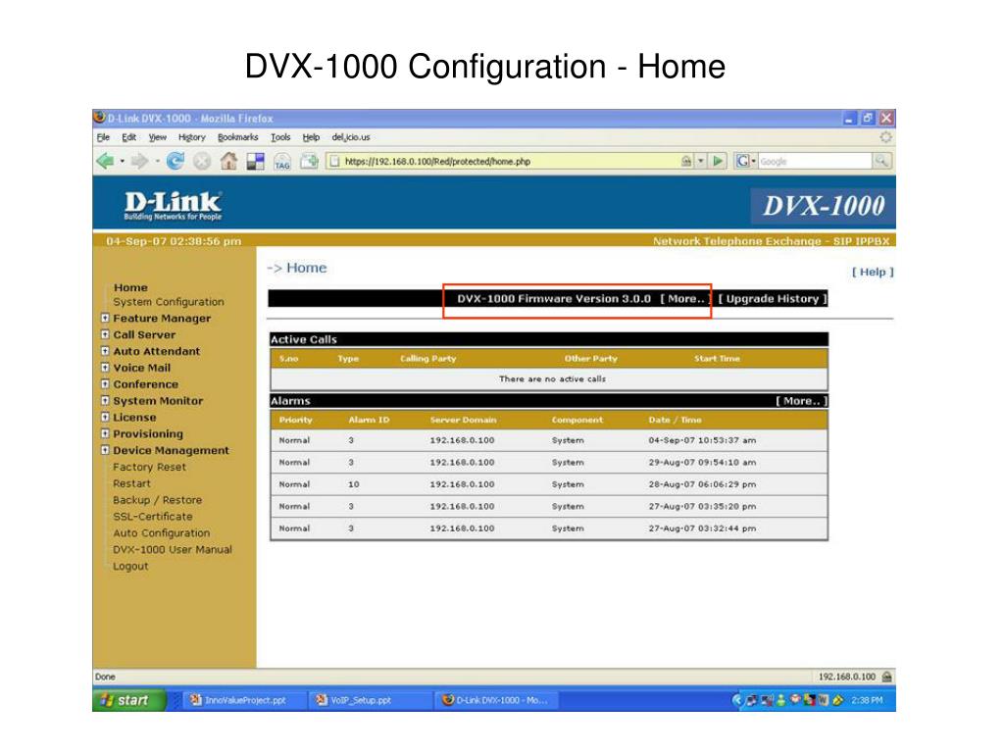Open the browser Help menu
This screenshot has width=1004, height=753.
[x=311, y=137]
